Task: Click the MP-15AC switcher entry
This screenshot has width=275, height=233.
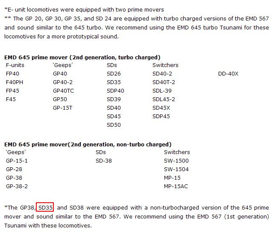Action: pos(176,186)
